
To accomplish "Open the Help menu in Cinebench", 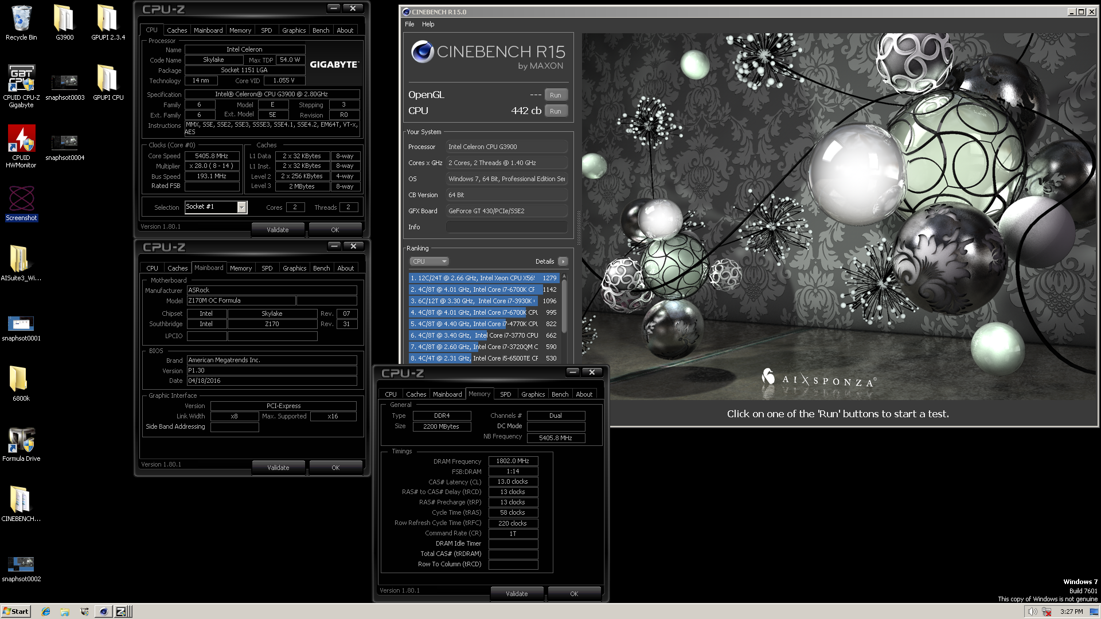I will tap(428, 24).
